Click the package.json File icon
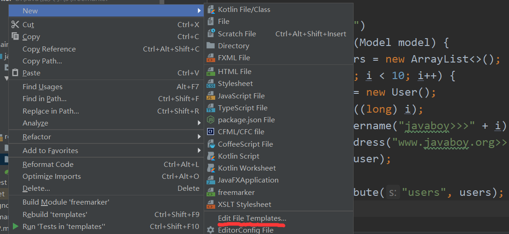The width and height of the screenshot is (509, 234). (211, 120)
